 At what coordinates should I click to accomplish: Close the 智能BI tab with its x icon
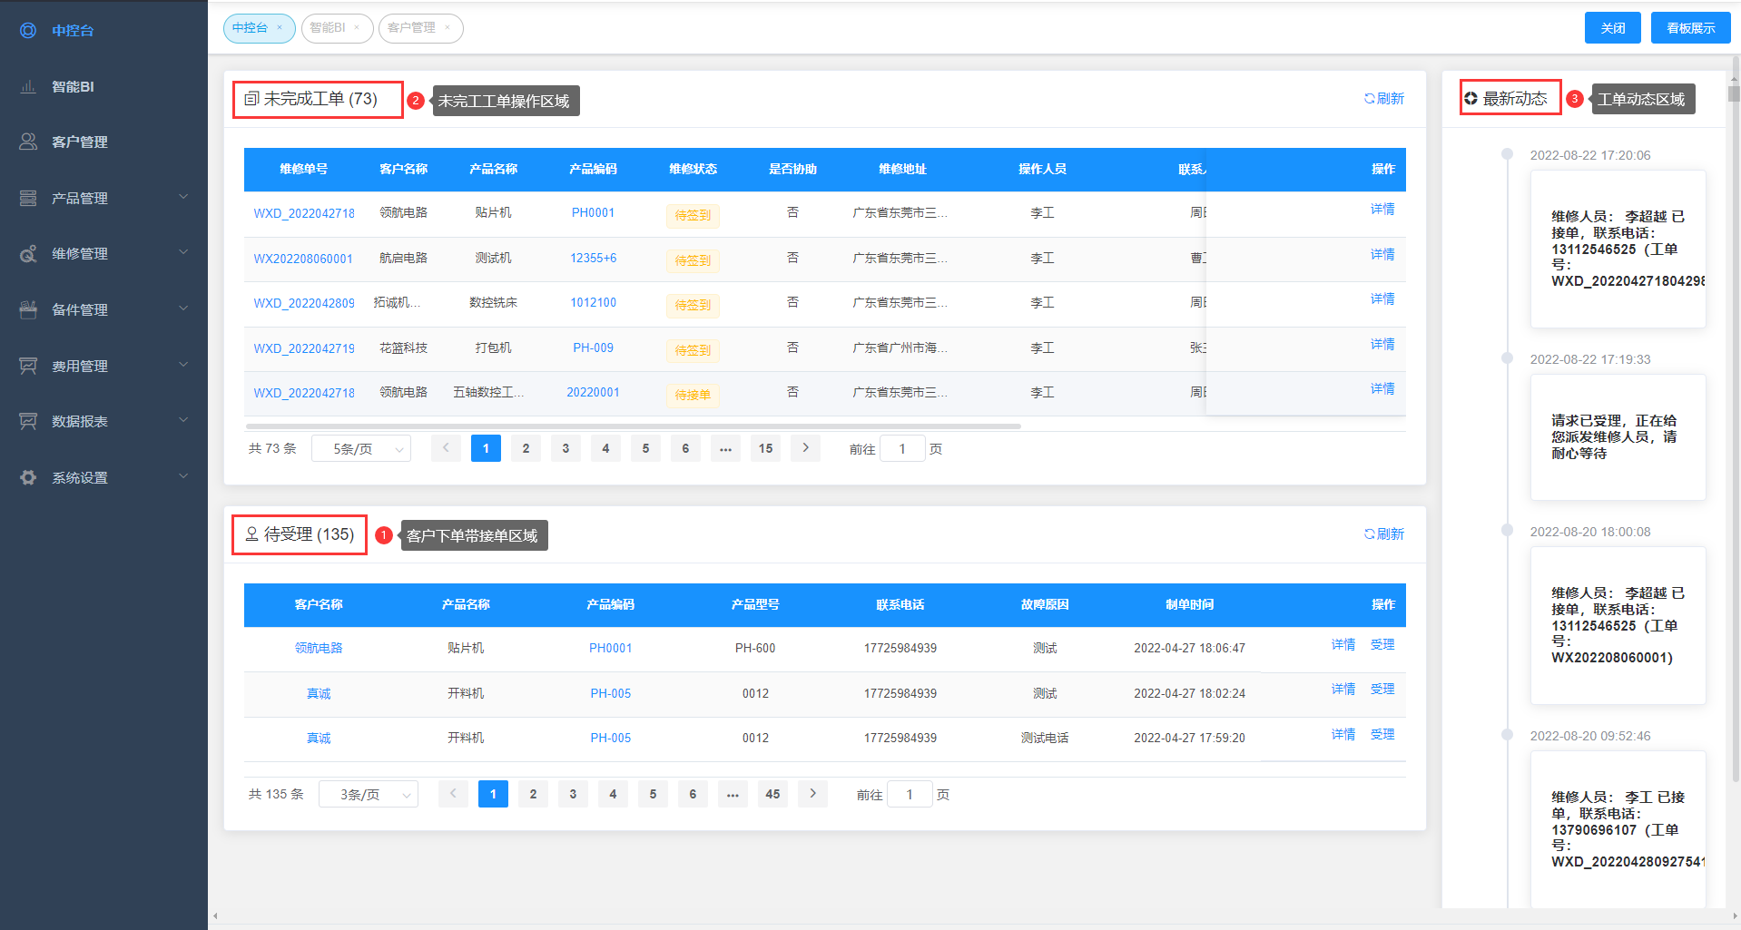[357, 28]
